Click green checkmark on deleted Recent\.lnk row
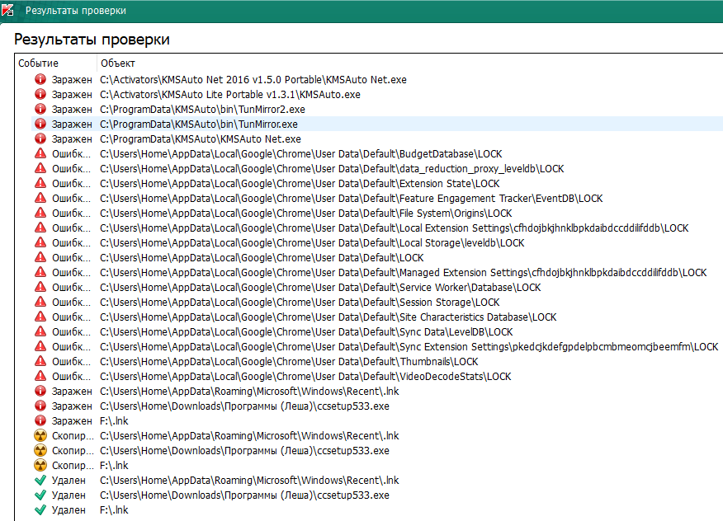 pos(40,481)
